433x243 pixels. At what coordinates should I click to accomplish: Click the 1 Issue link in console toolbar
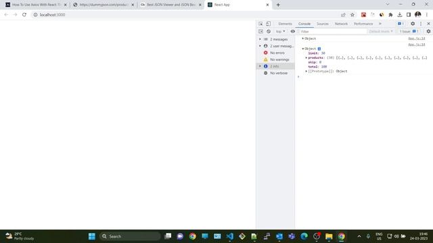coord(409,32)
